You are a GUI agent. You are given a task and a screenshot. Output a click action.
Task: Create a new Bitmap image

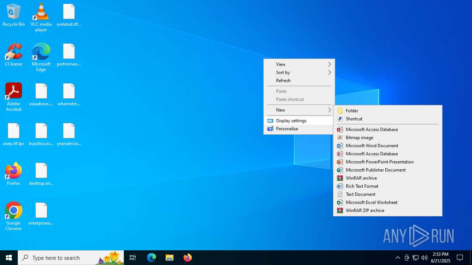388,138
